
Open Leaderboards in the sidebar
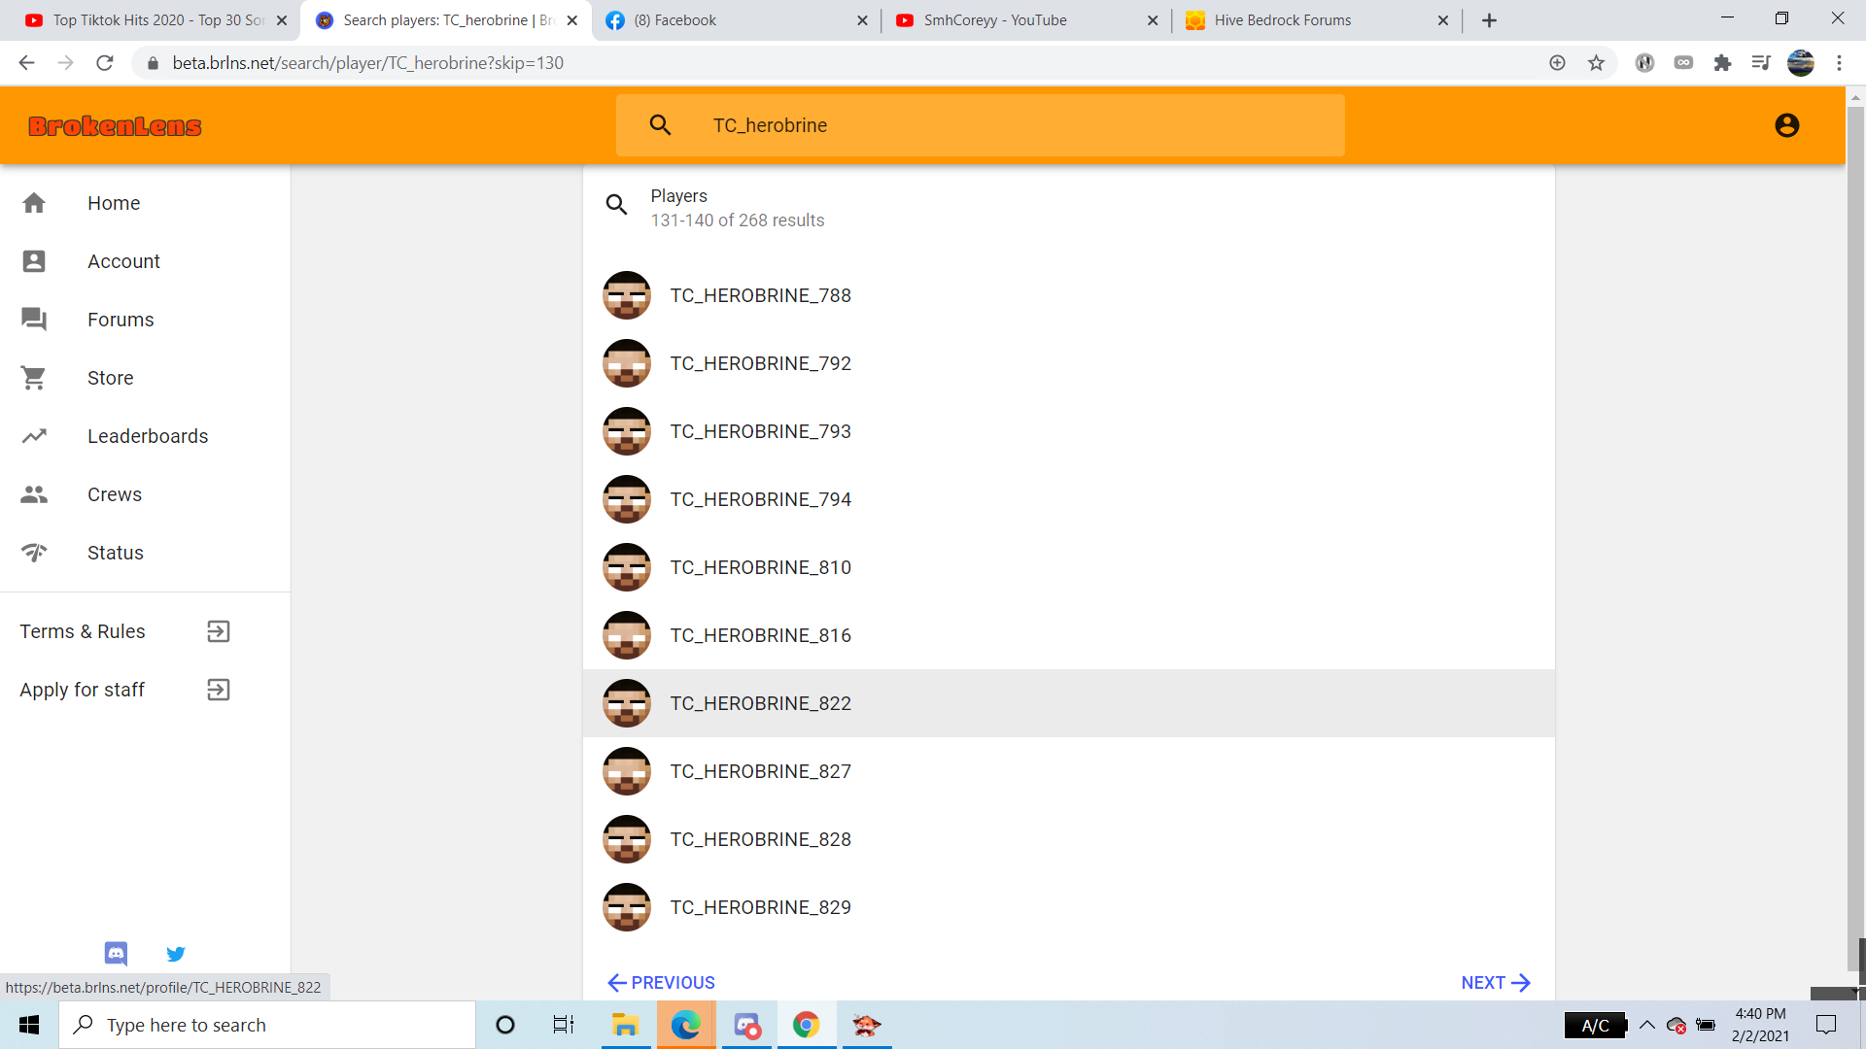point(145,436)
